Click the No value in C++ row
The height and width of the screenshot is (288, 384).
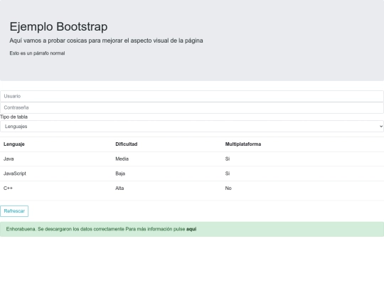228,188
